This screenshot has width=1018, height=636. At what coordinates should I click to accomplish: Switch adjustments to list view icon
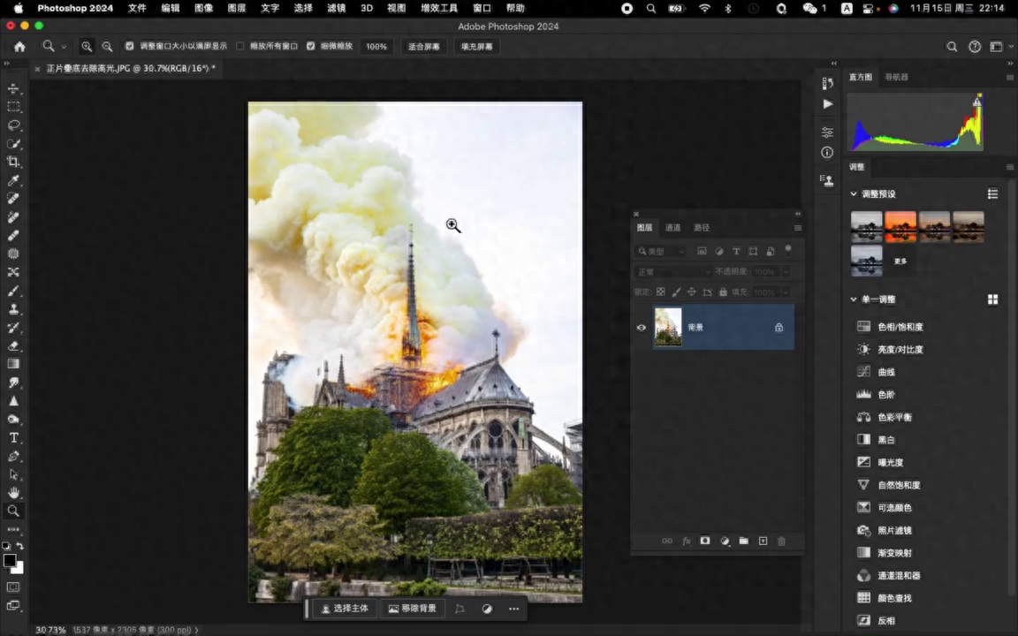(x=992, y=193)
